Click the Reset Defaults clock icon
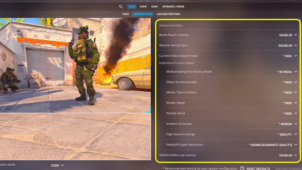302x170 pixels. [242, 168]
